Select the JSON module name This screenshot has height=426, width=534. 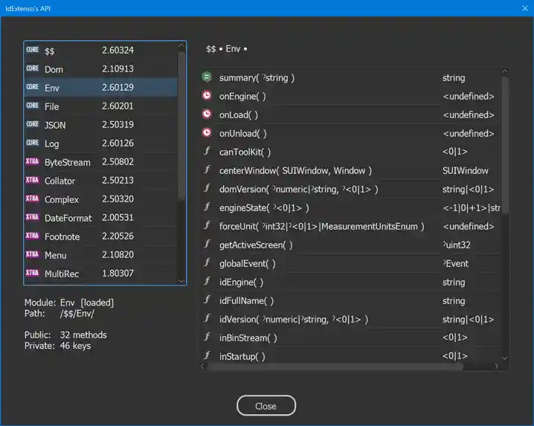click(x=55, y=126)
